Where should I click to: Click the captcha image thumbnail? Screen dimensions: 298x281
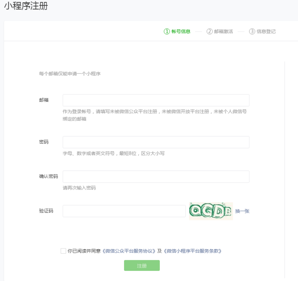click(211, 211)
